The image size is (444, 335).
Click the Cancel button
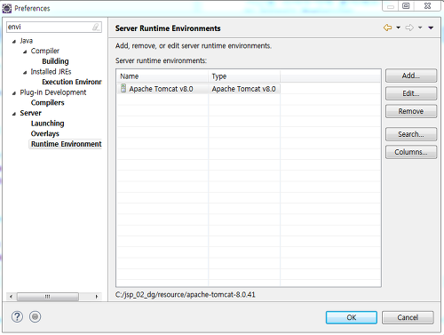click(x=408, y=317)
